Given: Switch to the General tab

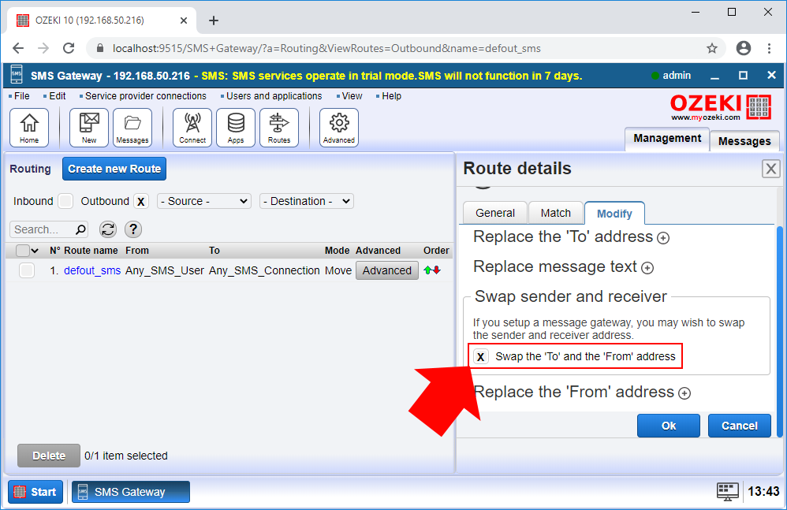Looking at the screenshot, I should 495,213.
